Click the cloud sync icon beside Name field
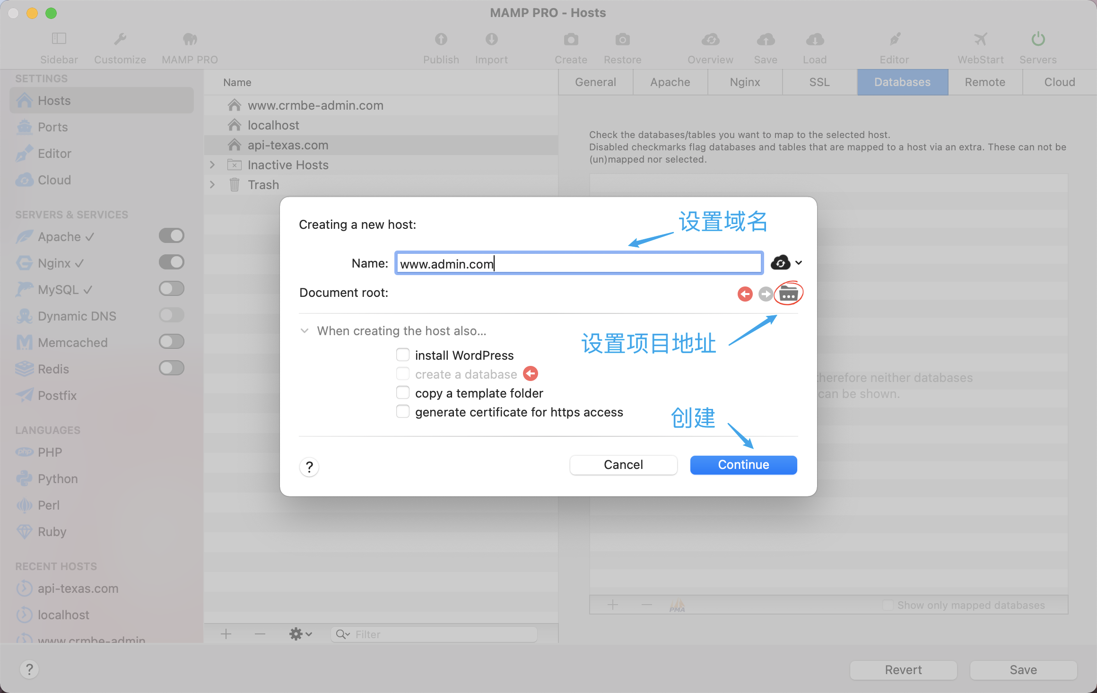This screenshot has height=693, width=1097. 781,263
